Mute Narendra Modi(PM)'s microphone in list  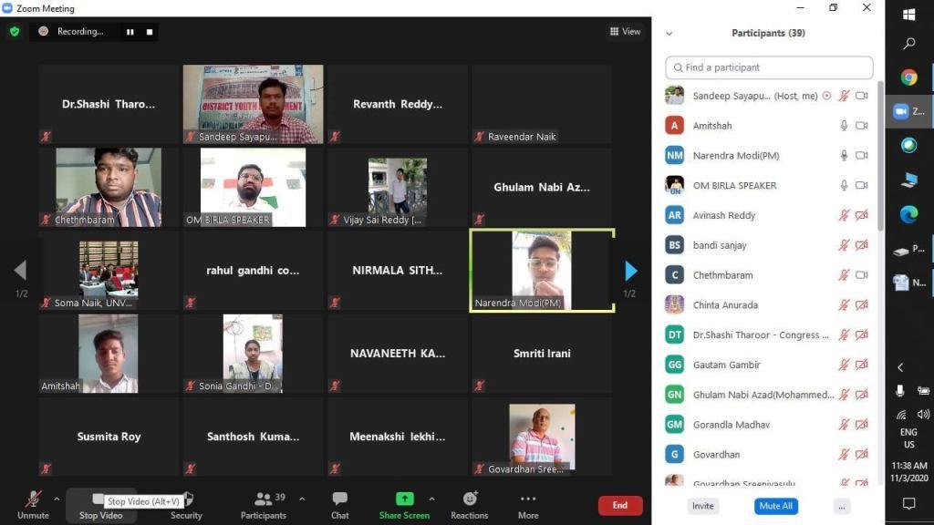(844, 155)
